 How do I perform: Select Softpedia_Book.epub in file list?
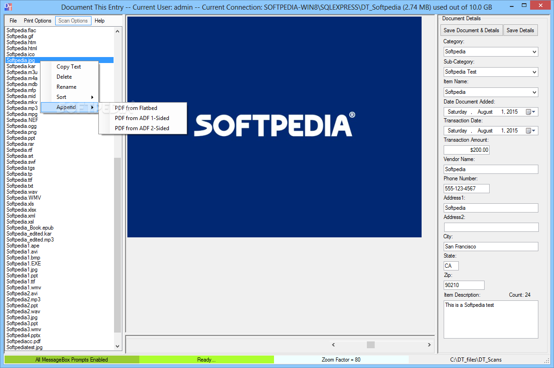[x=30, y=228]
